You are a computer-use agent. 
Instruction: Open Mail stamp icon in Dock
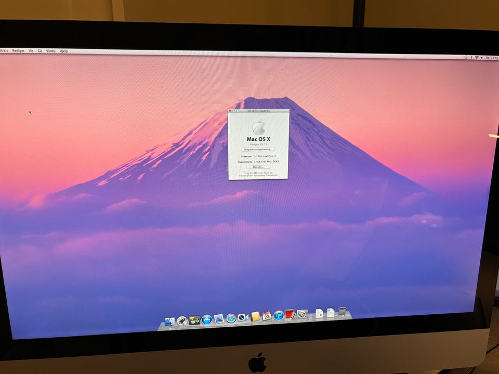219,318
